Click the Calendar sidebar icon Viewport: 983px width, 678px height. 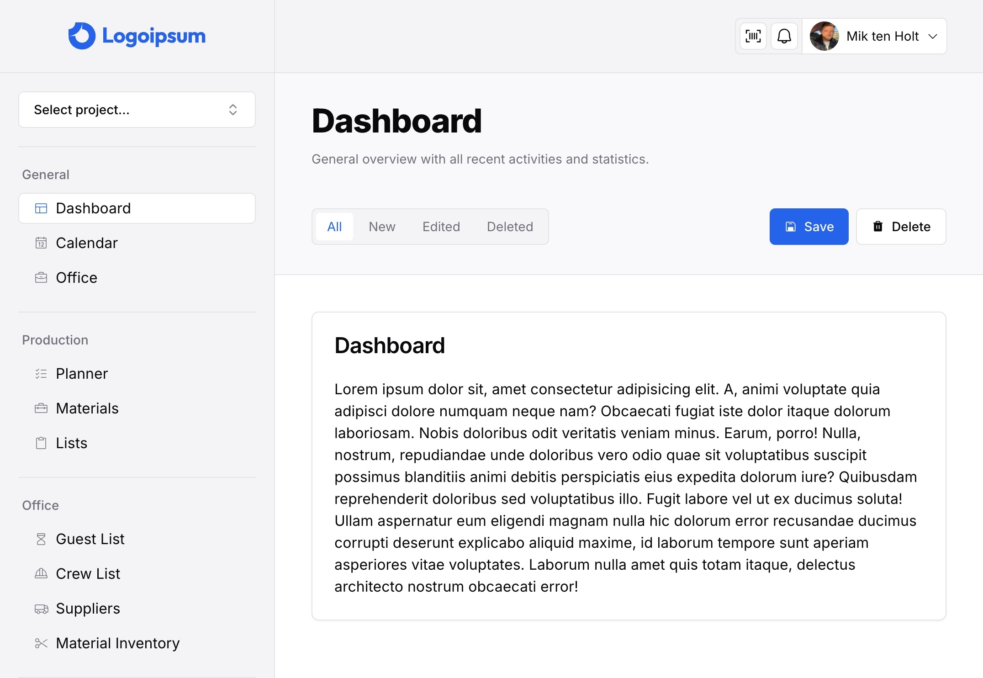pyautogui.click(x=41, y=243)
